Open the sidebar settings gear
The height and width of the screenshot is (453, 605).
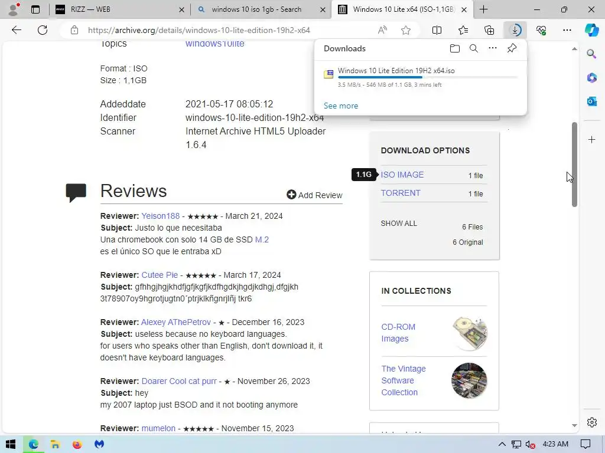591,422
